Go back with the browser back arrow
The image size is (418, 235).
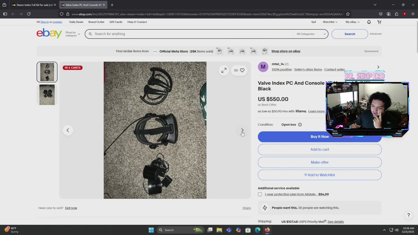(x=13, y=14)
